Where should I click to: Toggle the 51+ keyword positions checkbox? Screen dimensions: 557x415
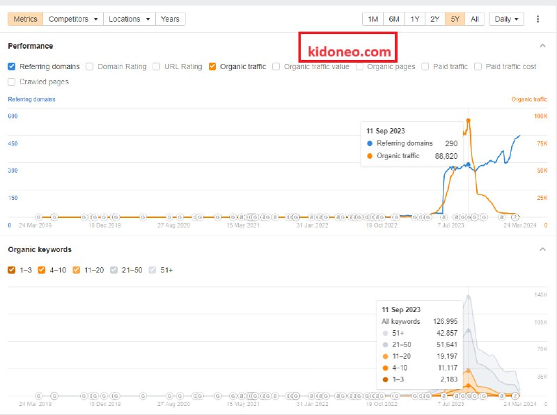[x=152, y=270]
